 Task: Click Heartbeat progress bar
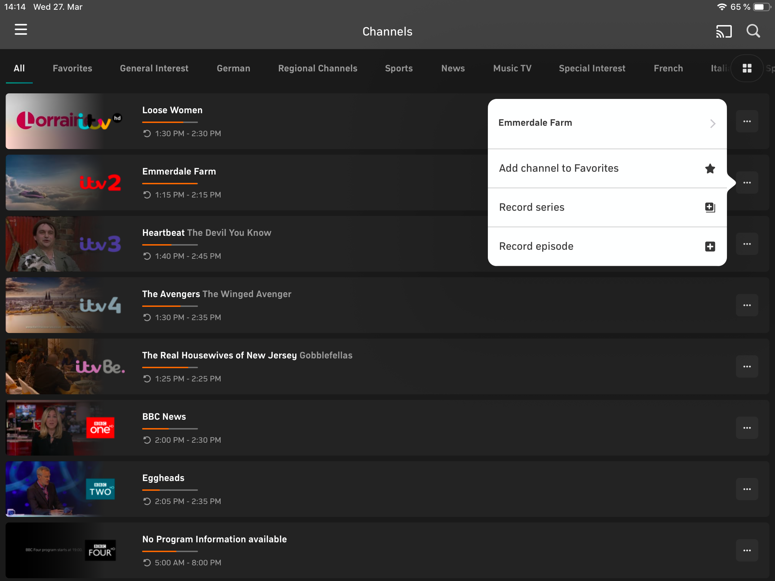coord(170,245)
